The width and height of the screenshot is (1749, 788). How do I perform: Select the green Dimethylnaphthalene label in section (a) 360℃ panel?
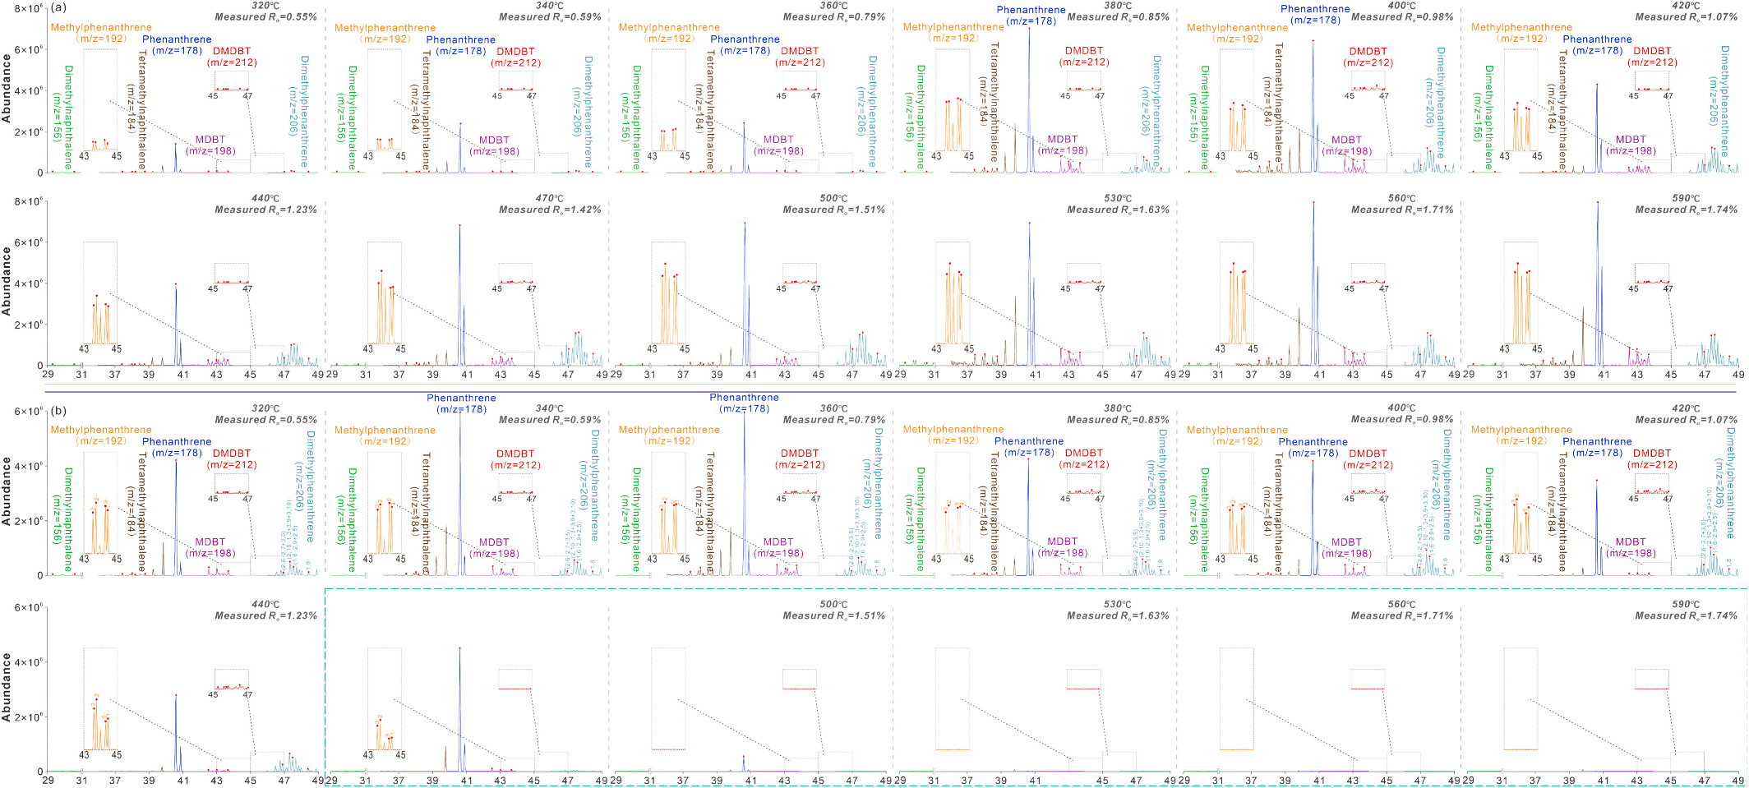point(630,117)
